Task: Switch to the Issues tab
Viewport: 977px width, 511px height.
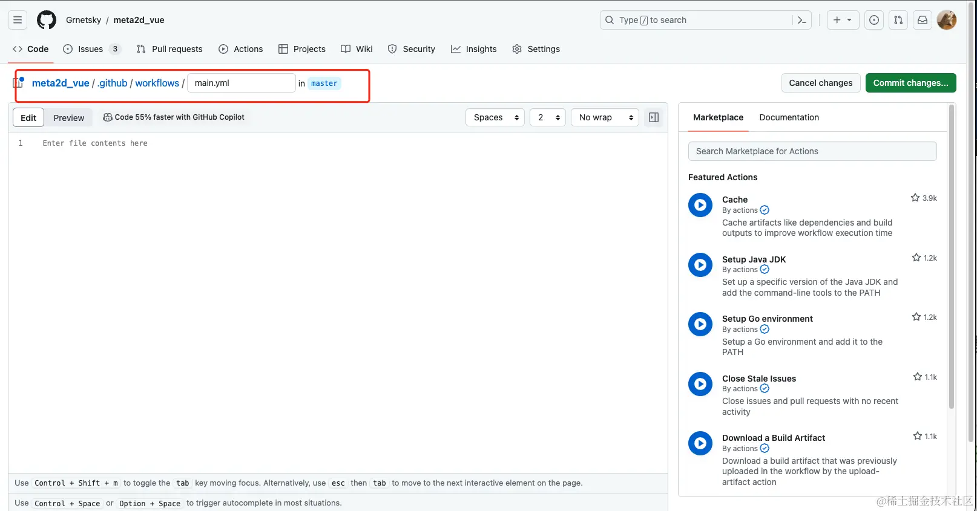Action: click(92, 49)
